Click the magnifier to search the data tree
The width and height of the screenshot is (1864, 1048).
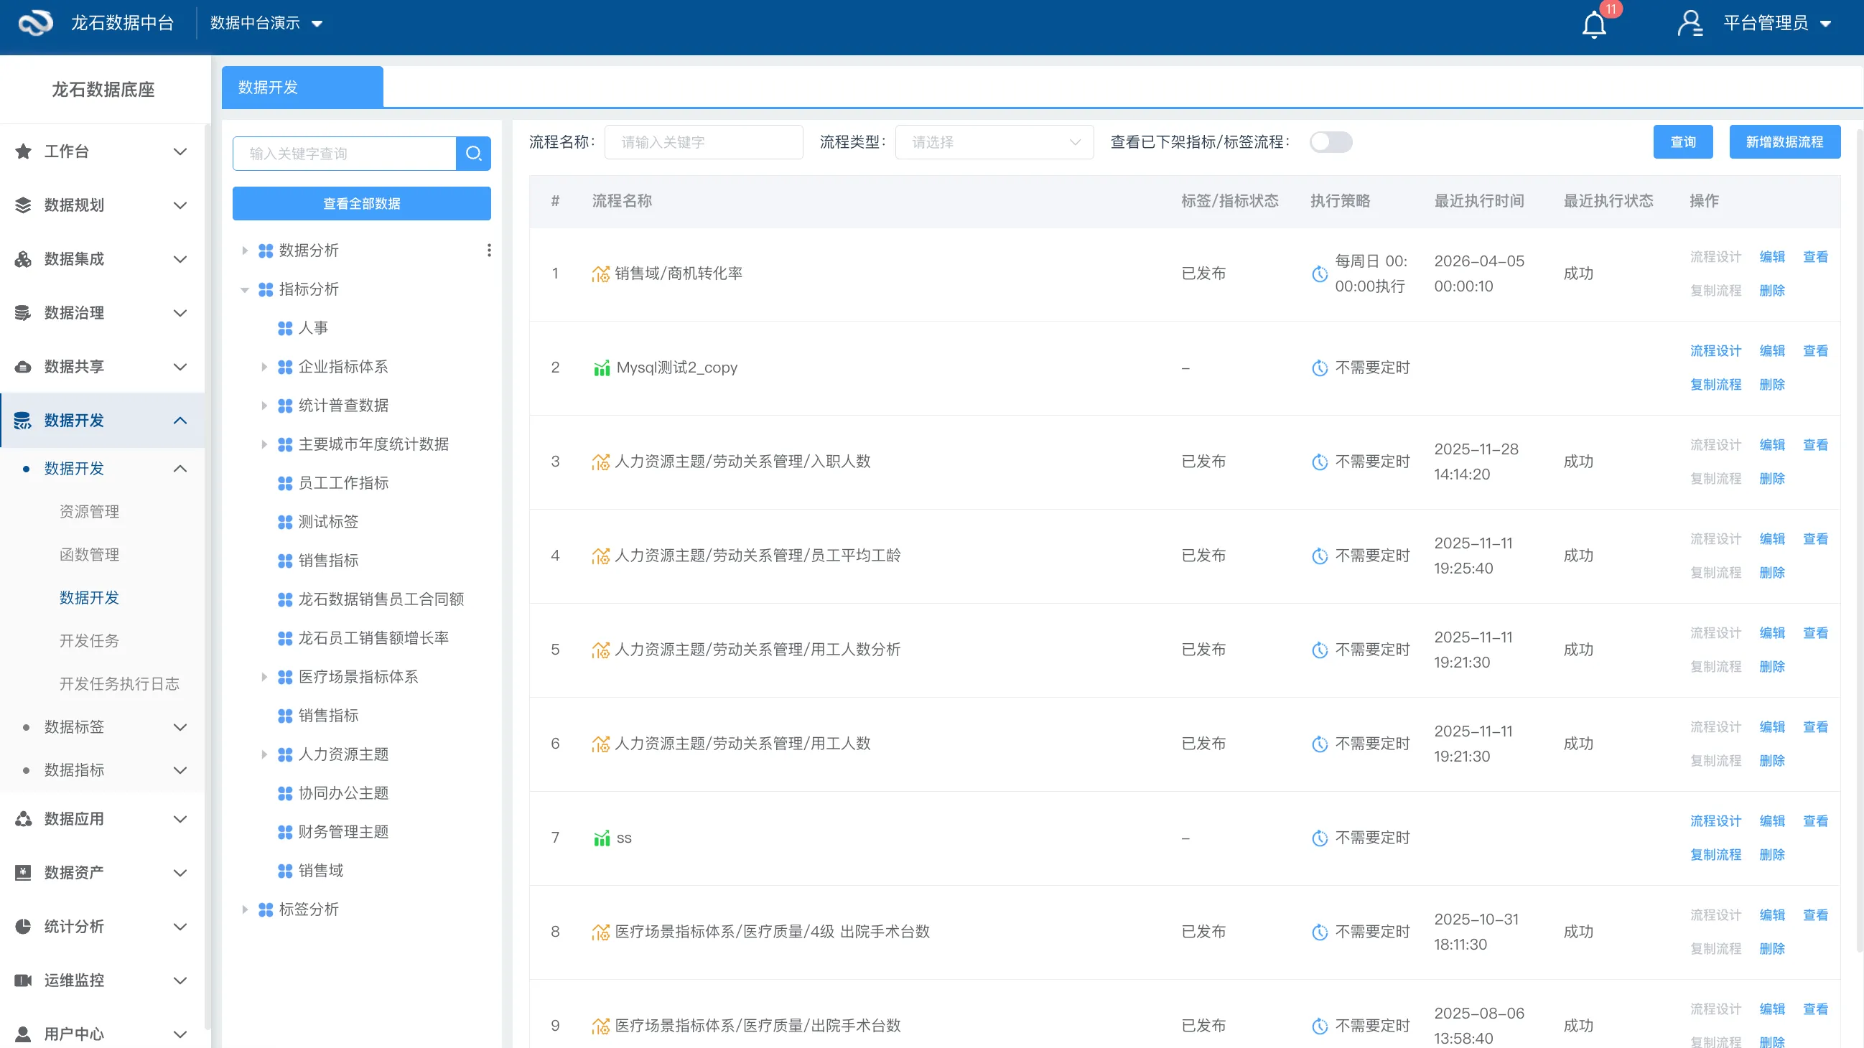pos(474,154)
